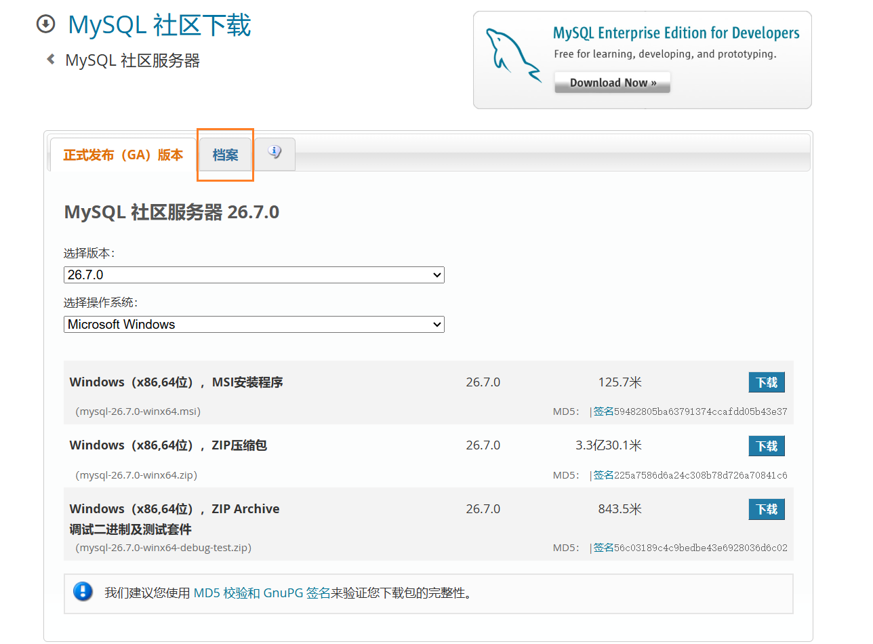Open the 选择操作系统 dropdown showing Microsoft Windows
Screen dimensions: 873x644
[254, 324]
